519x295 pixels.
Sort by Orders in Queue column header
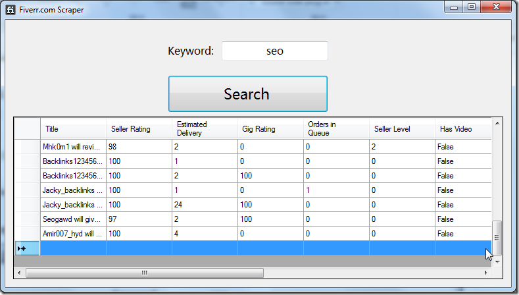[336, 128]
